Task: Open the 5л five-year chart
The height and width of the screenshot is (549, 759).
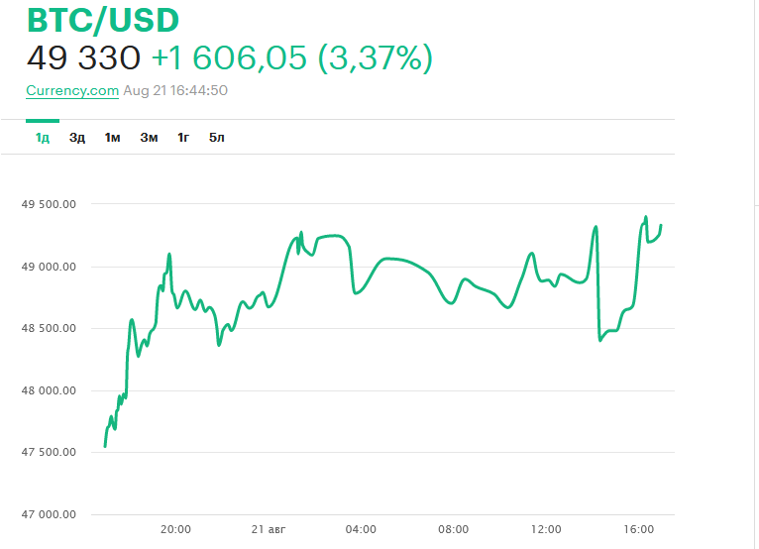Action: click(x=217, y=138)
